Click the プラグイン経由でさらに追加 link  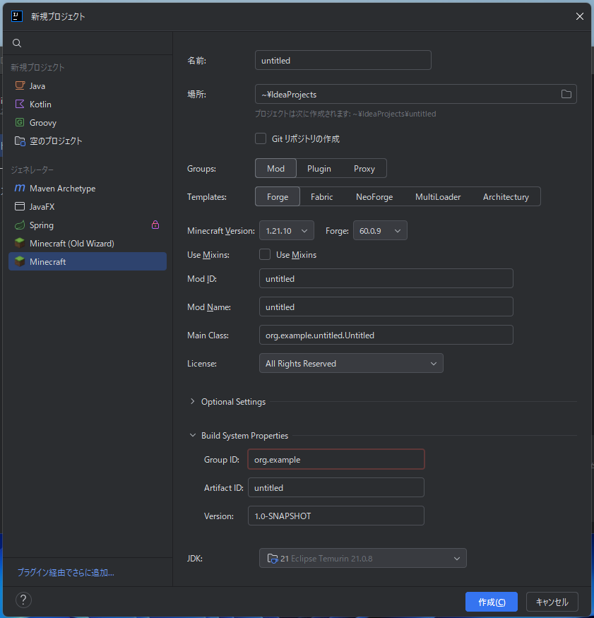[66, 573]
